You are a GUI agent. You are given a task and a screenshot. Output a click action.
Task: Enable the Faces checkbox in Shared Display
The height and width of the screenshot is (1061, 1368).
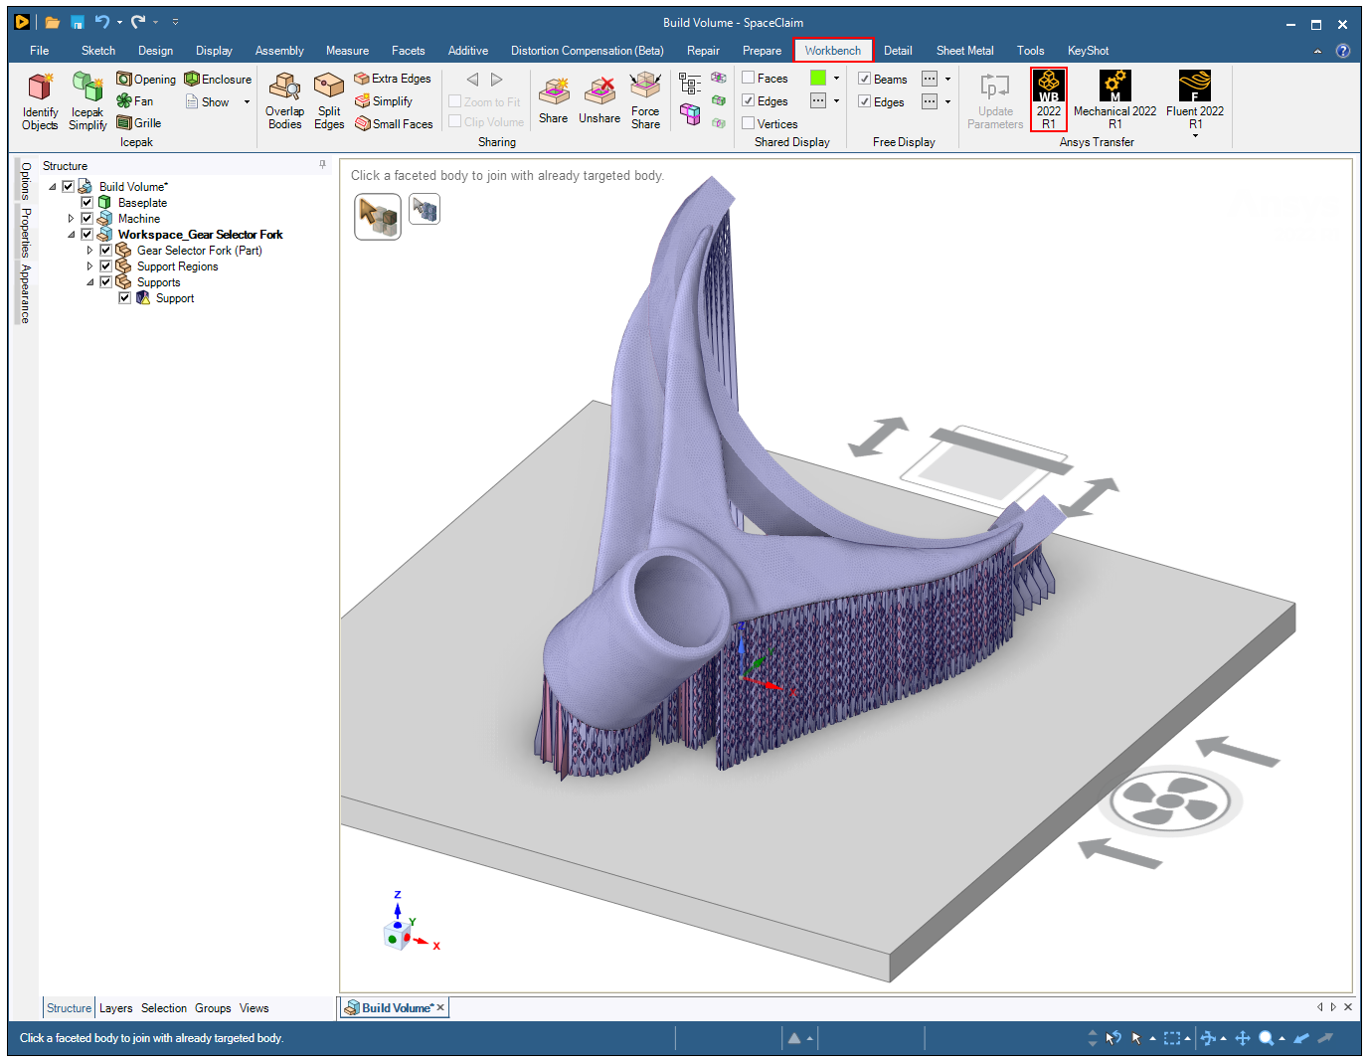coord(749,77)
